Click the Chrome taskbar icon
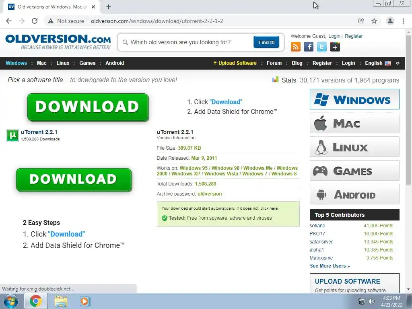412x309 pixels. (36, 301)
